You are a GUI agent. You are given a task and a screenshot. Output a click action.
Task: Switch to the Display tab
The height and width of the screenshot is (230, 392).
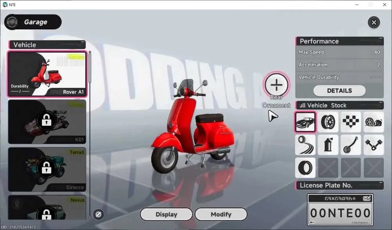tap(166, 214)
